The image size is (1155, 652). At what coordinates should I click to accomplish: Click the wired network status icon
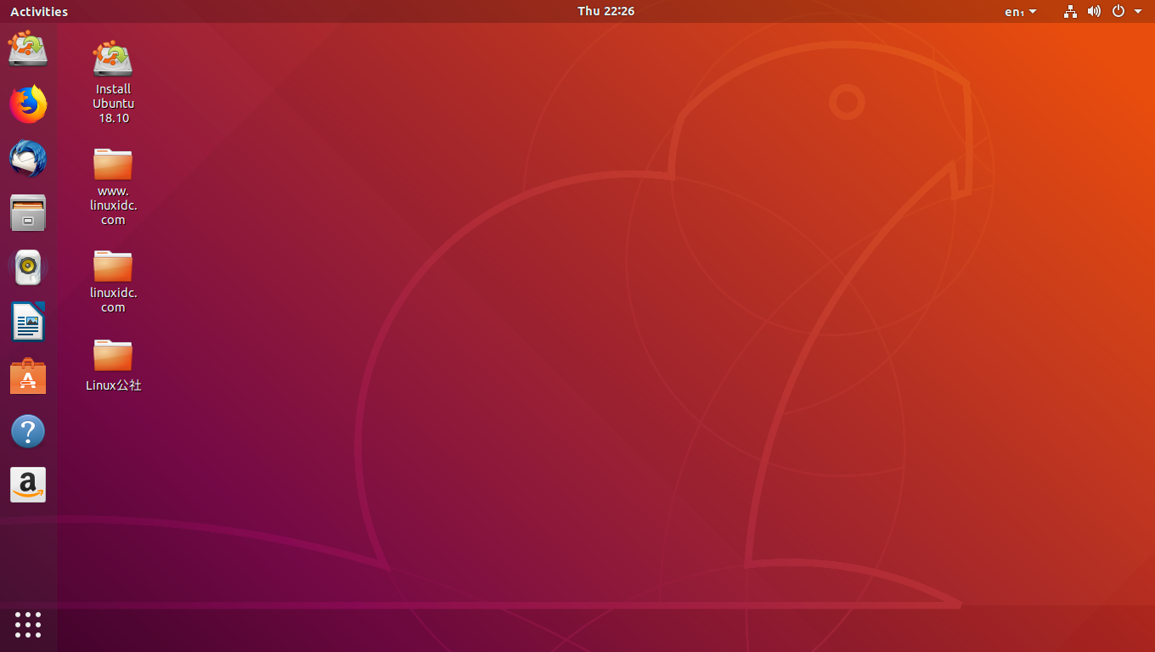click(1070, 11)
